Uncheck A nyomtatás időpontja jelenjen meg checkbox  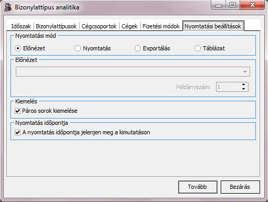point(17,132)
